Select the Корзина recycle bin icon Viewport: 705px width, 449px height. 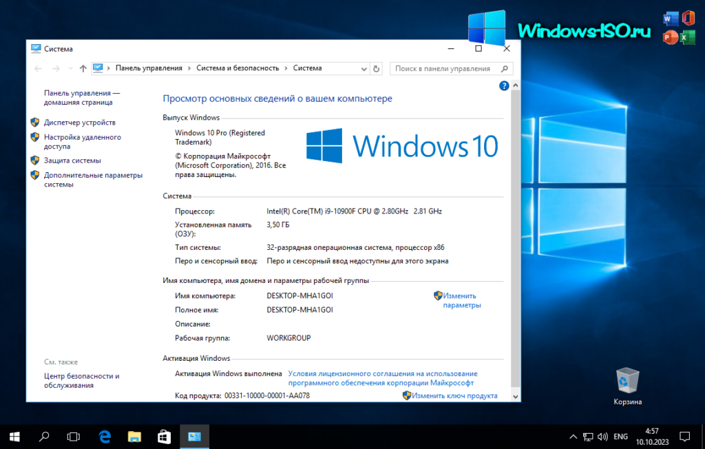click(x=628, y=386)
